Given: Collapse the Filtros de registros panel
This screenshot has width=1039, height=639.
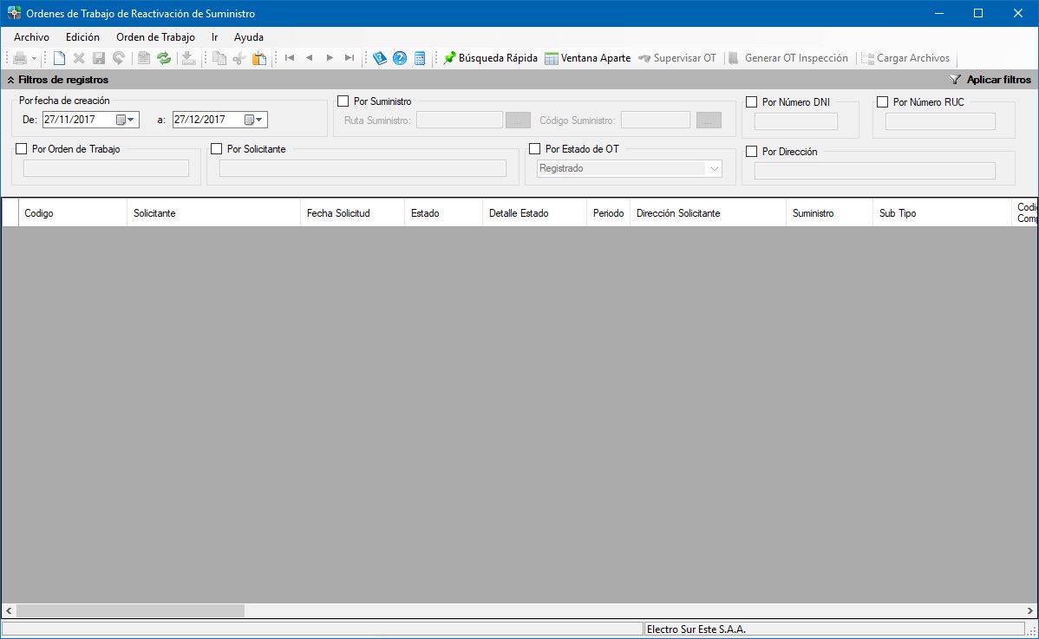Looking at the screenshot, I should (x=10, y=80).
